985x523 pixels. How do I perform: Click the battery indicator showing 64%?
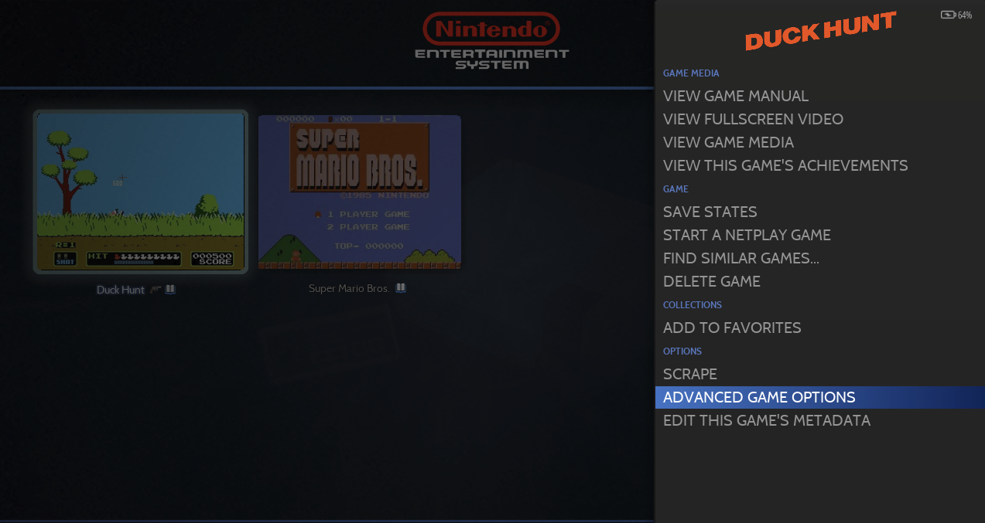tap(956, 15)
